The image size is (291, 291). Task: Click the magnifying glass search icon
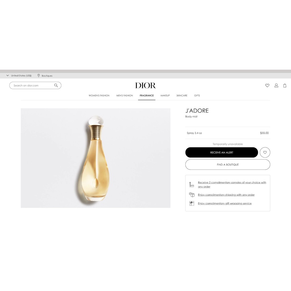click(56, 85)
